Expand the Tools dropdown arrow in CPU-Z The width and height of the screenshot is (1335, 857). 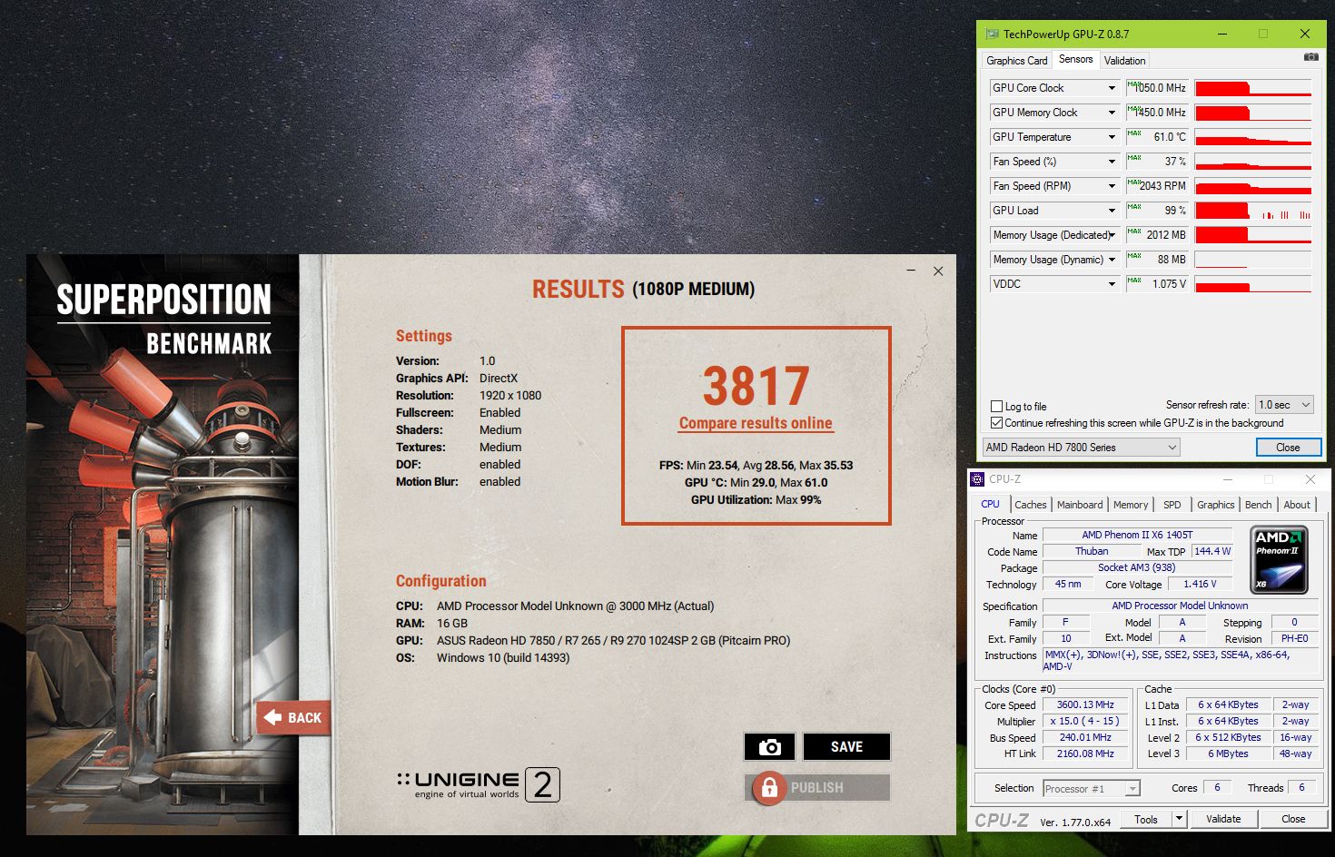pyautogui.click(x=1180, y=819)
